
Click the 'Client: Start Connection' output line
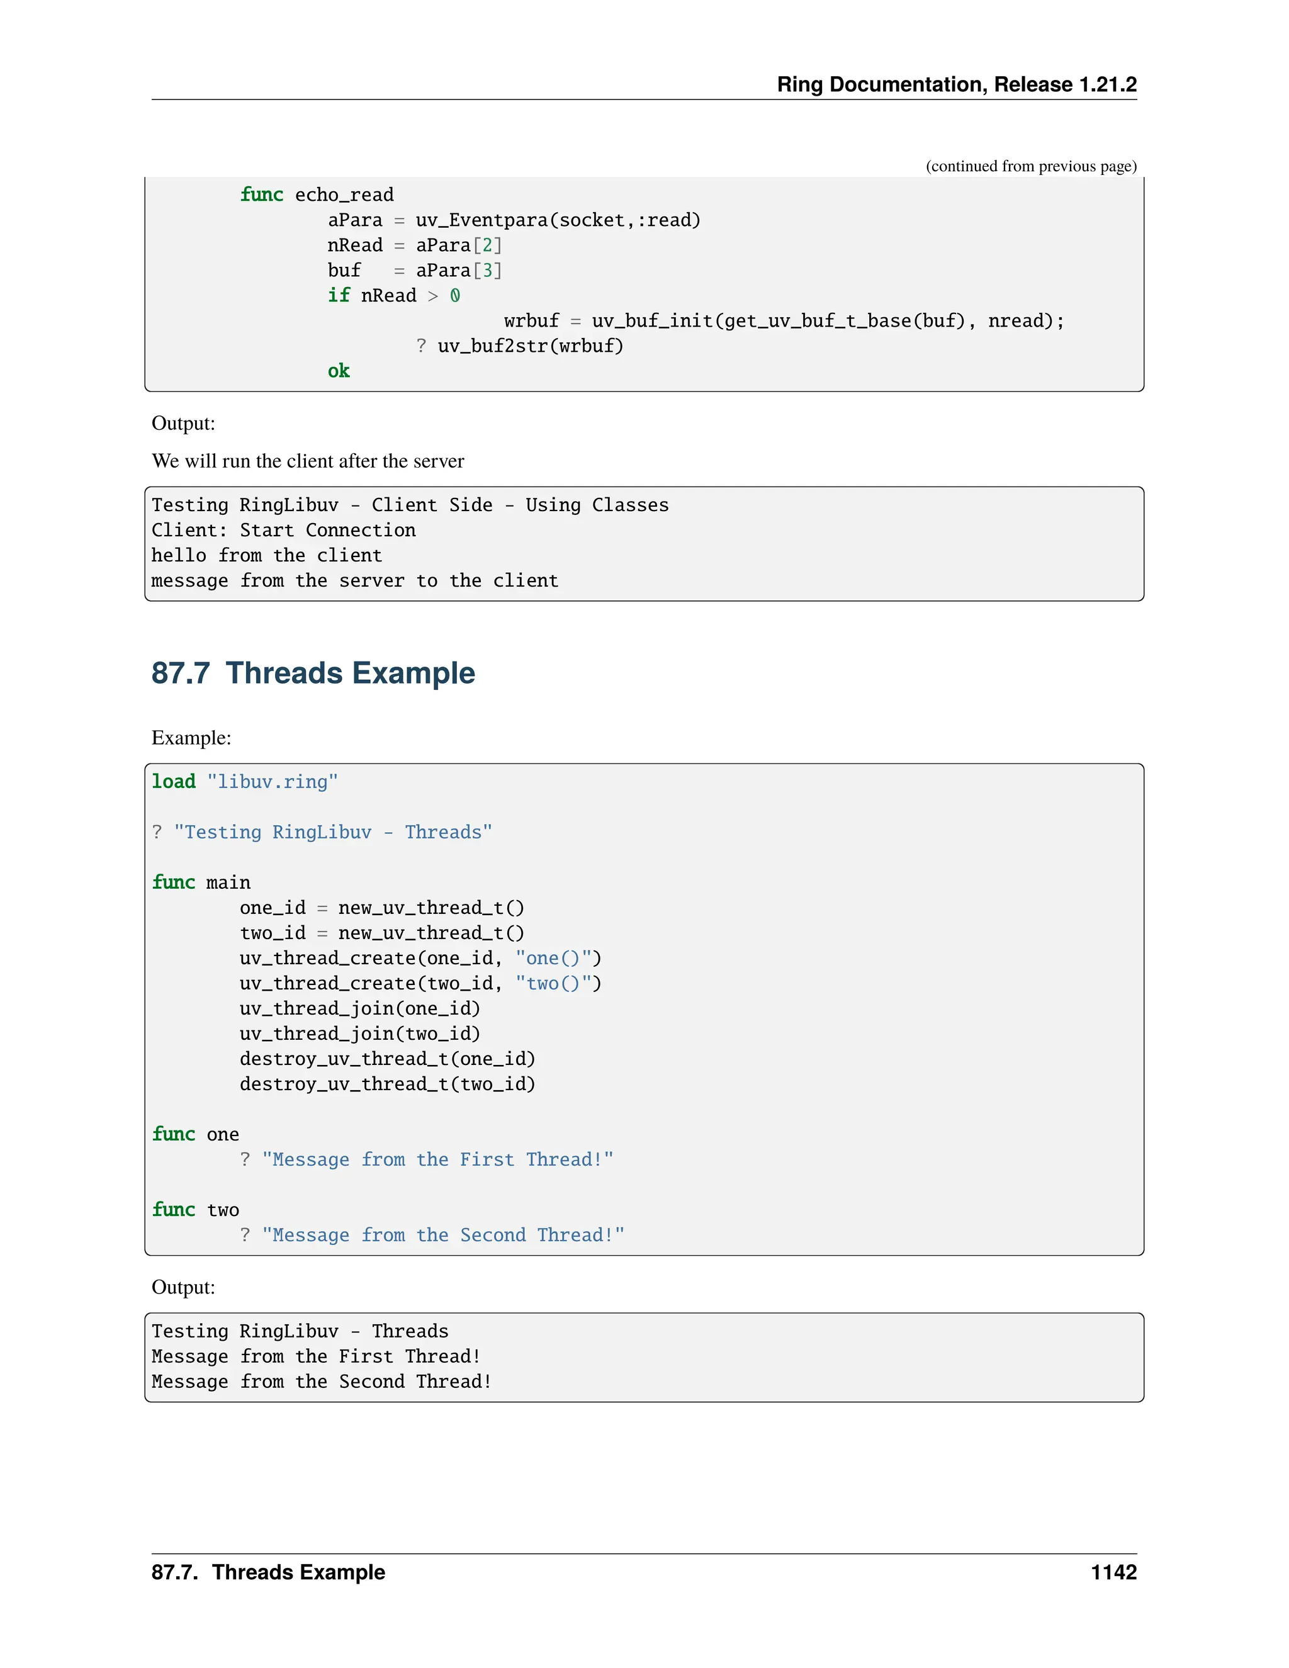(283, 530)
